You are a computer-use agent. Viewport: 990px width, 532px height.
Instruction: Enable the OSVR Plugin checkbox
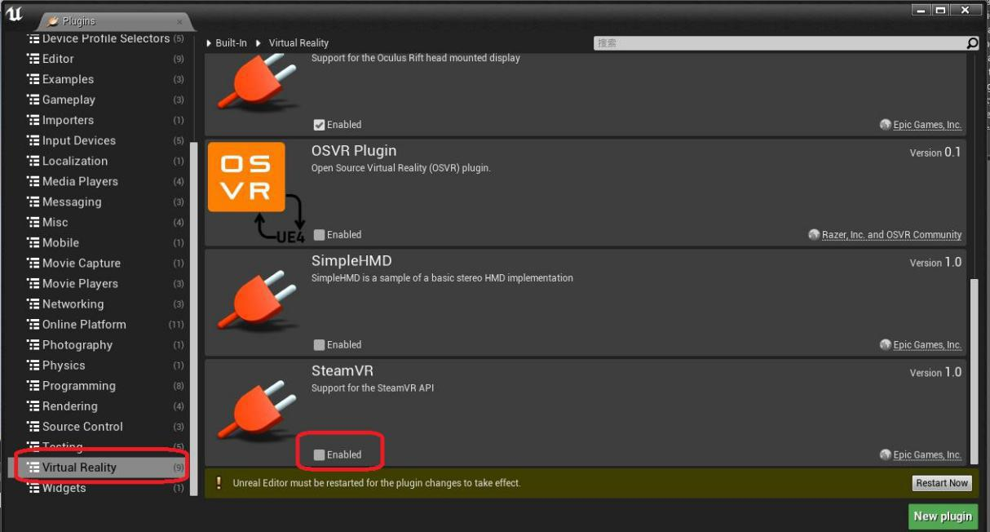tap(319, 235)
